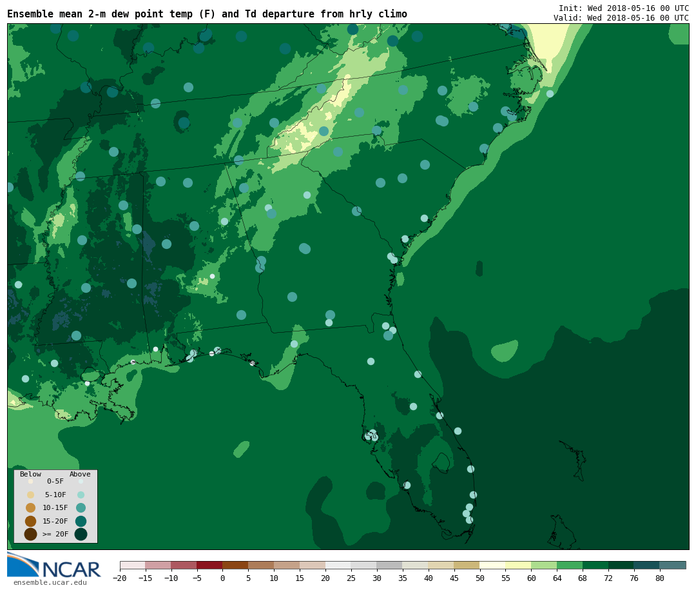Click the dark teal '>= 20F' Above legend circle
Image resolution: width=696 pixels, height=590 pixels.
click(81, 534)
